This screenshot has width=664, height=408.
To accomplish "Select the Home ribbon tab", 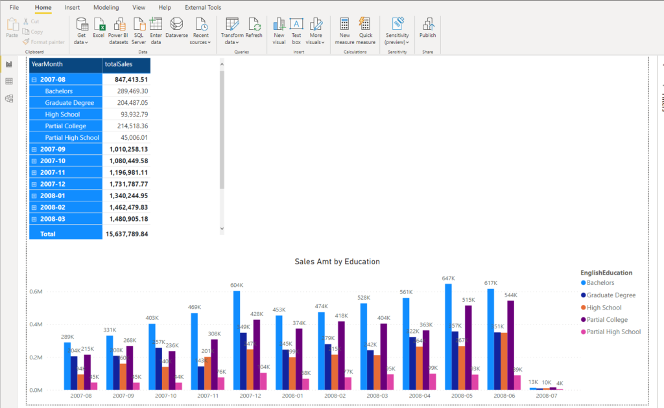I will [43, 7].
